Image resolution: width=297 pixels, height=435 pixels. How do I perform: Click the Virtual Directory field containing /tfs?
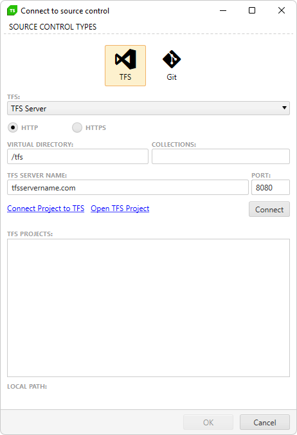point(78,156)
